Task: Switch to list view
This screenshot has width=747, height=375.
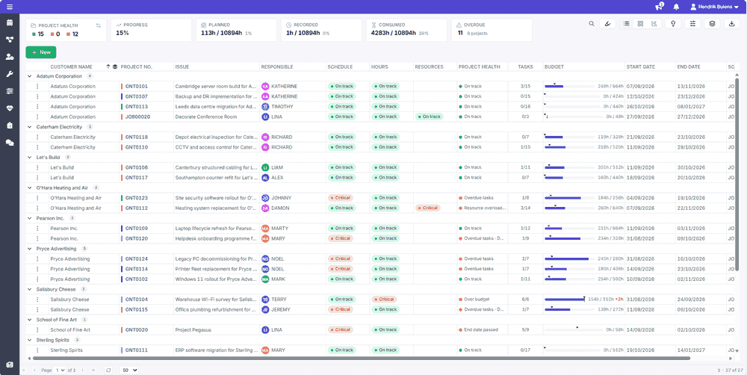Action: [x=627, y=24]
